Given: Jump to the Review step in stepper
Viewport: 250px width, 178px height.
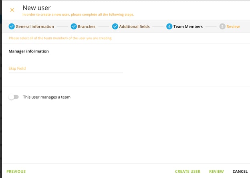Looking at the screenshot, I should coord(233,26).
